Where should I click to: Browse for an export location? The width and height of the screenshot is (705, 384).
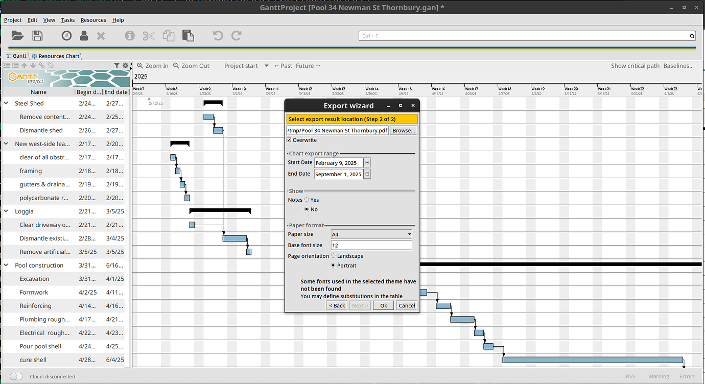[x=403, y=130]
